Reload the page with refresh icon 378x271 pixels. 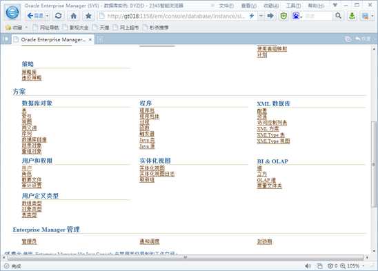click(58, 16)
